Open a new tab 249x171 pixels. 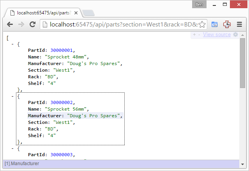coord(88,13)
